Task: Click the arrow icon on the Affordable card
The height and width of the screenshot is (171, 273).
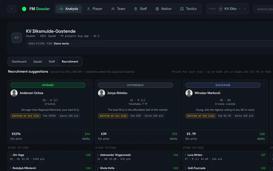Action: pos(176,84)
